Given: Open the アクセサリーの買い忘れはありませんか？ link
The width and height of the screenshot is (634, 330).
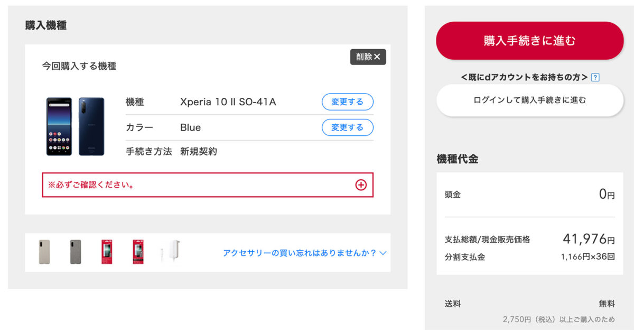Looking at the screenshot, I should pyautogui.click(x=300, y=253).
